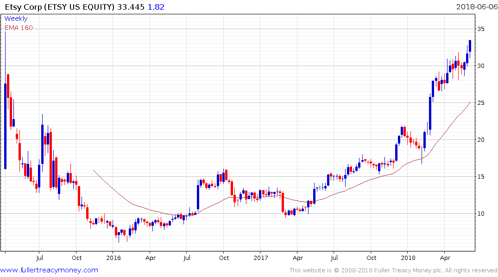This screenshot has width=498, height=277.
Task: Open the www.fullertreacymoney.com link
Action: [49, 270]
